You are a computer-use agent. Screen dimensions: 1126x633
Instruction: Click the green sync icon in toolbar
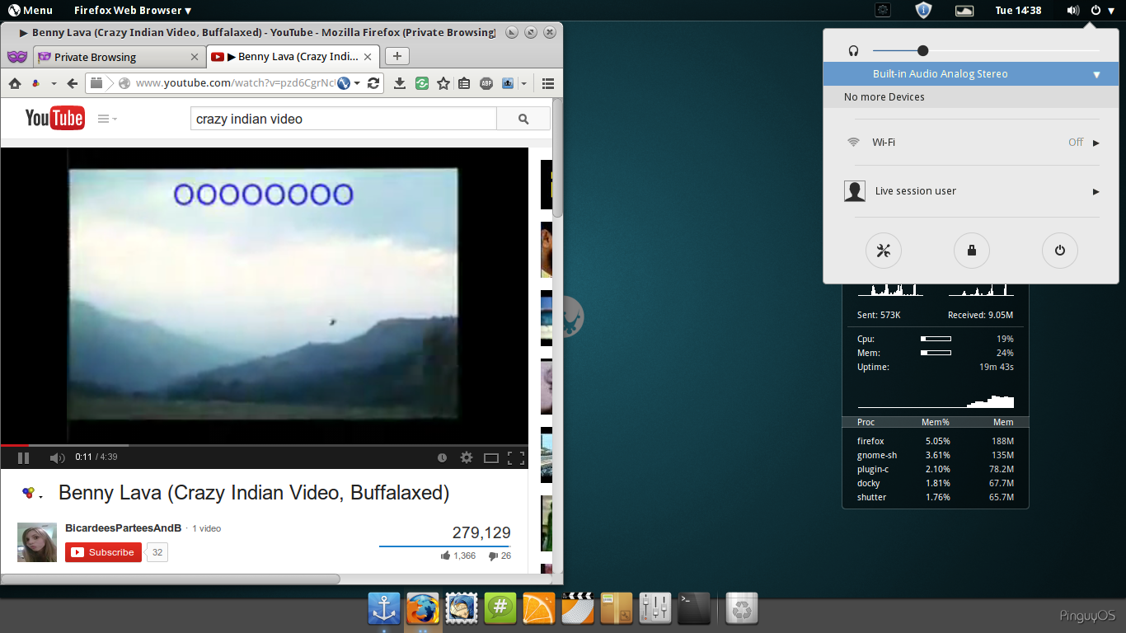click(422, 83)
